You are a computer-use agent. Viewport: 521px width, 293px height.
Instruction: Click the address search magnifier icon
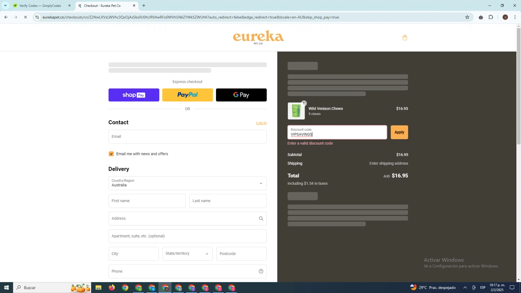261,218
